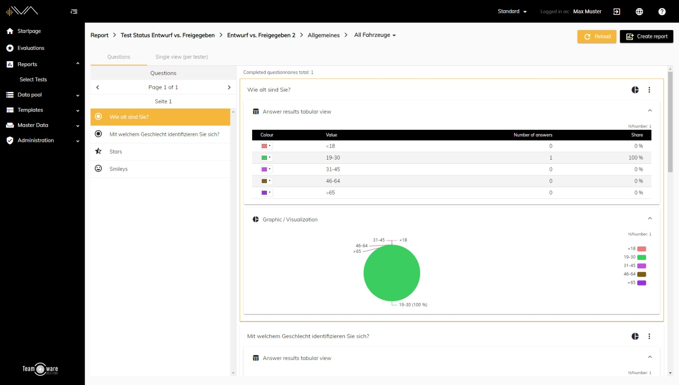679x385 pixels.
Task: Click the Reports chart icon
Action: (x=10, y=64)
